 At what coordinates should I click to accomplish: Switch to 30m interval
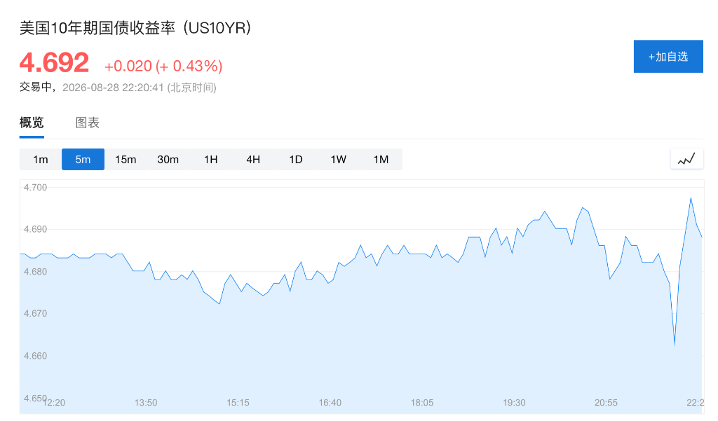click(x=168, y=159)
